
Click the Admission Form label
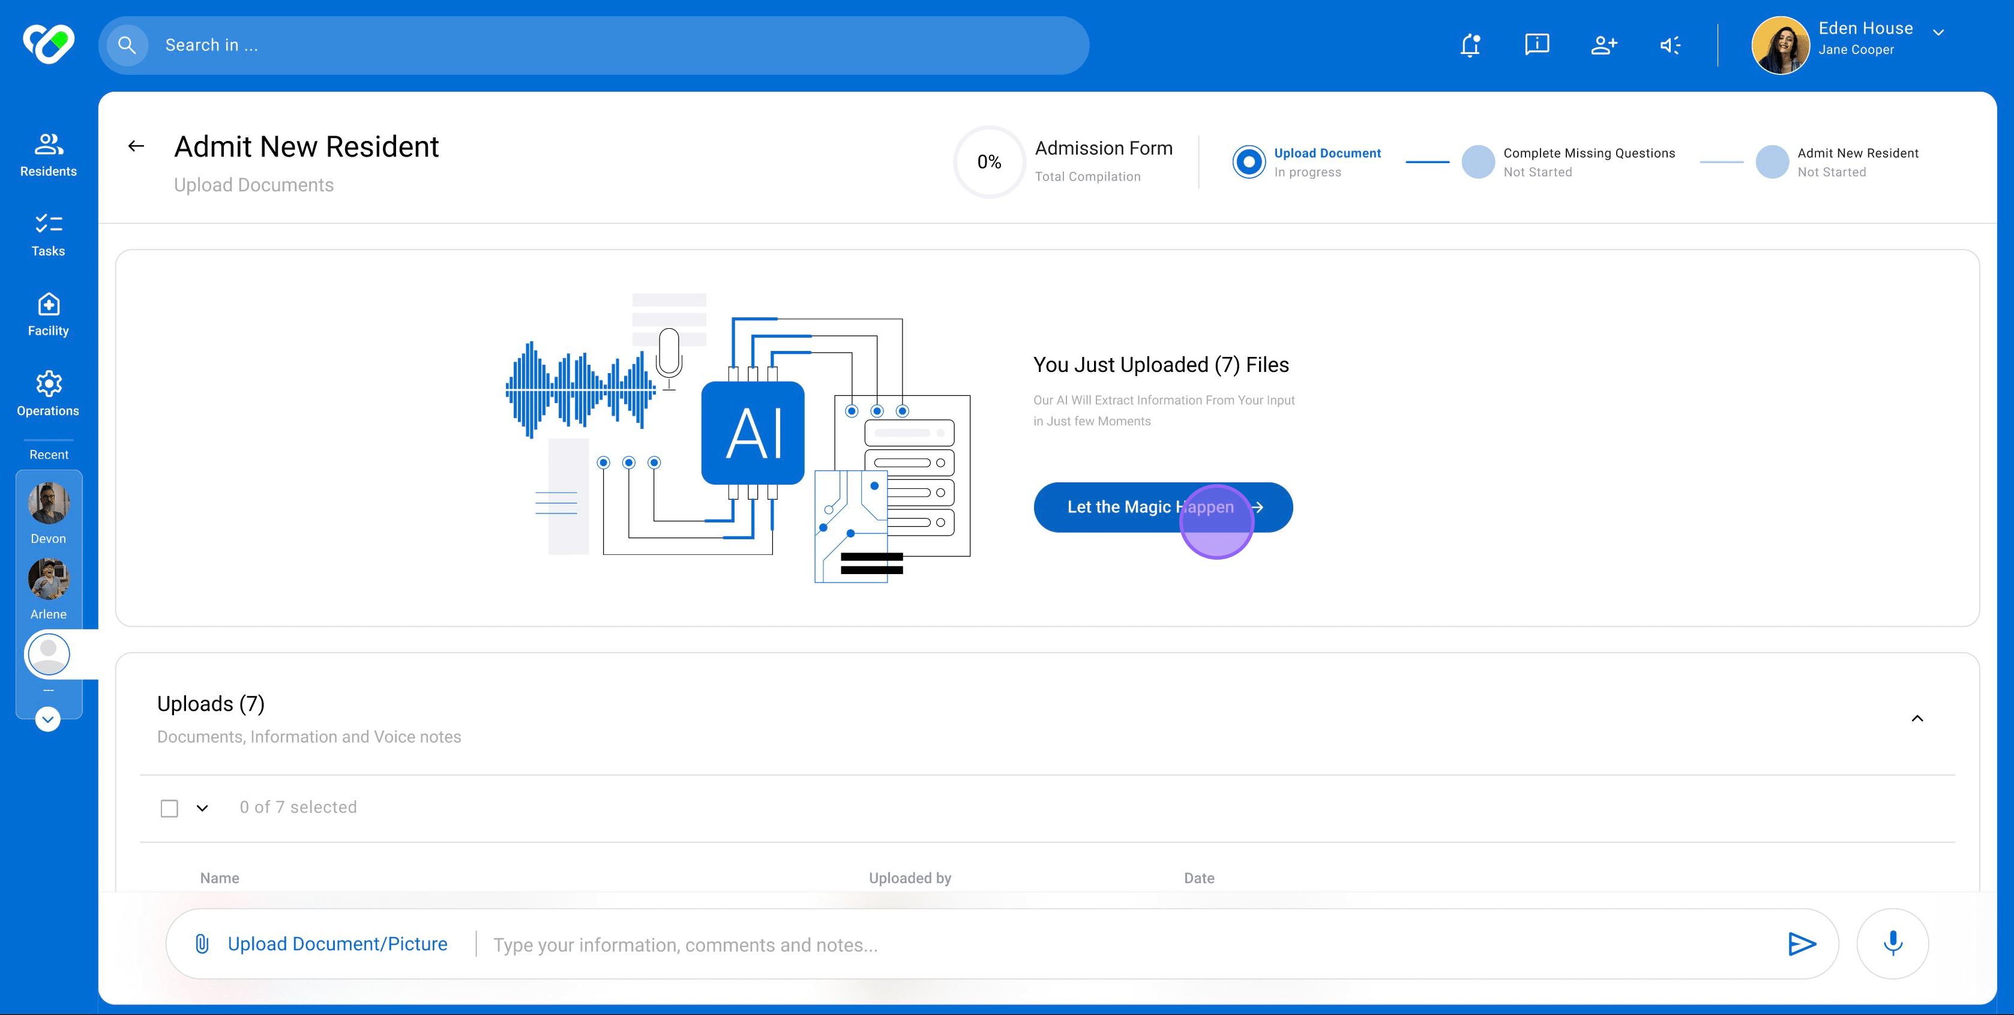point(1104,148)
